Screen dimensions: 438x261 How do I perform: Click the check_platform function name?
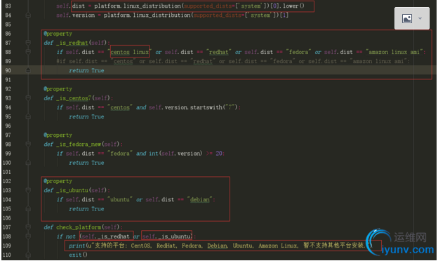[79, 227]
